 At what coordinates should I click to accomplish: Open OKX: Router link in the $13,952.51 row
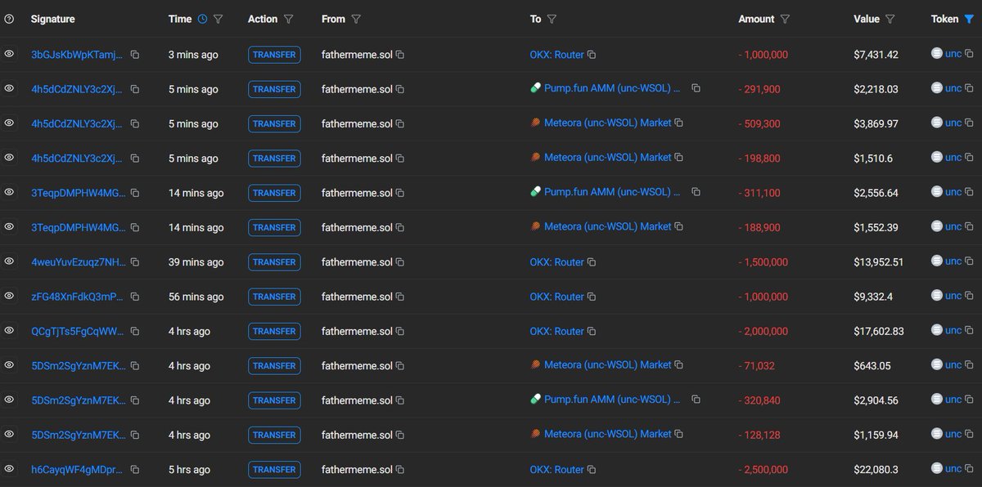(x=556, y=262)
